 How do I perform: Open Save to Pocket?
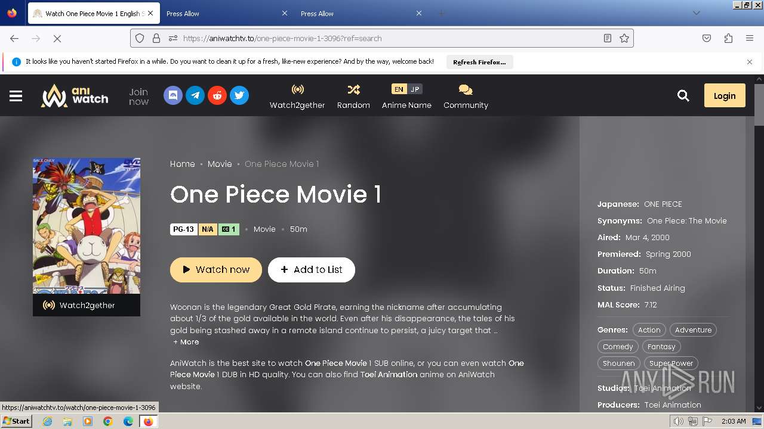(x=707, y=38)
